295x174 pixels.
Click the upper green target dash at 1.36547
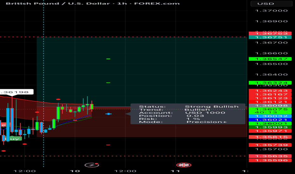[108, 59]
